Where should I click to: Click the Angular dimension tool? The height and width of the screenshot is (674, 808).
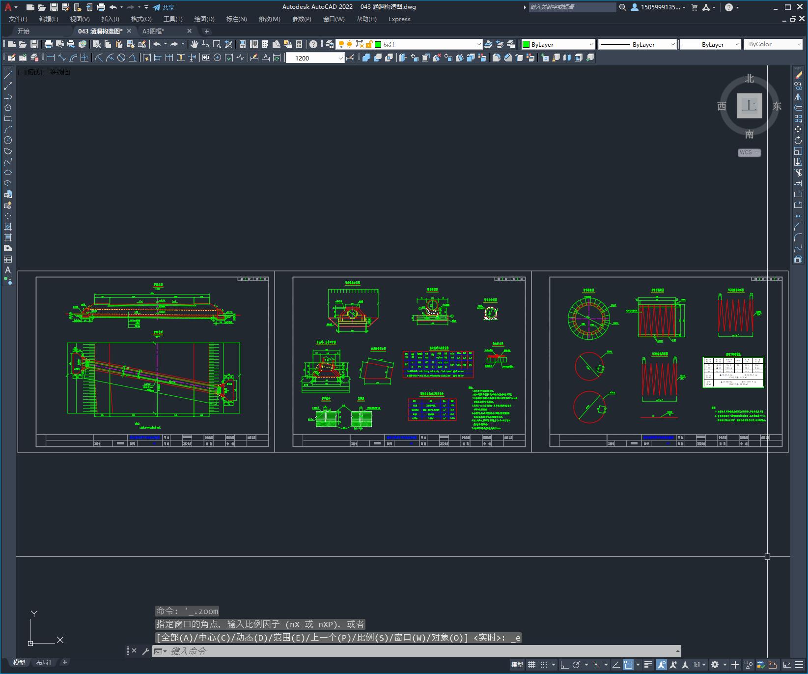133,58
